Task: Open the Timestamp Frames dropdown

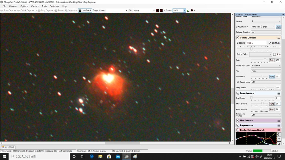Action: [266, 115]
